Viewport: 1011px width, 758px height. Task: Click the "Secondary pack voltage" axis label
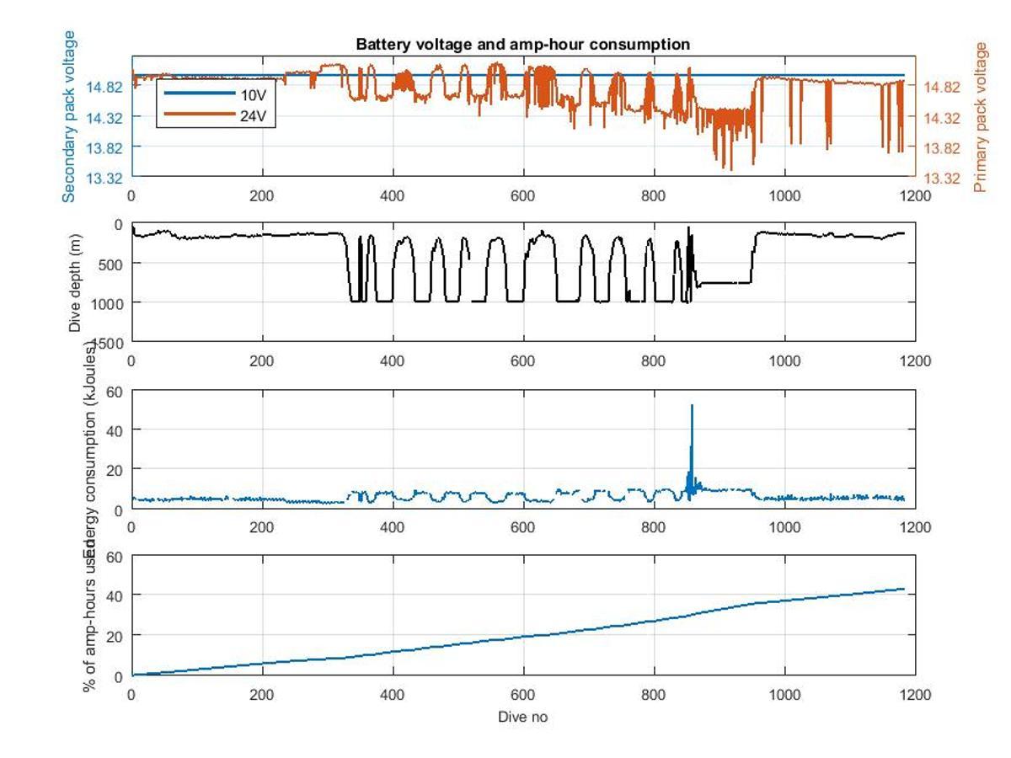(x=69, y=116)
